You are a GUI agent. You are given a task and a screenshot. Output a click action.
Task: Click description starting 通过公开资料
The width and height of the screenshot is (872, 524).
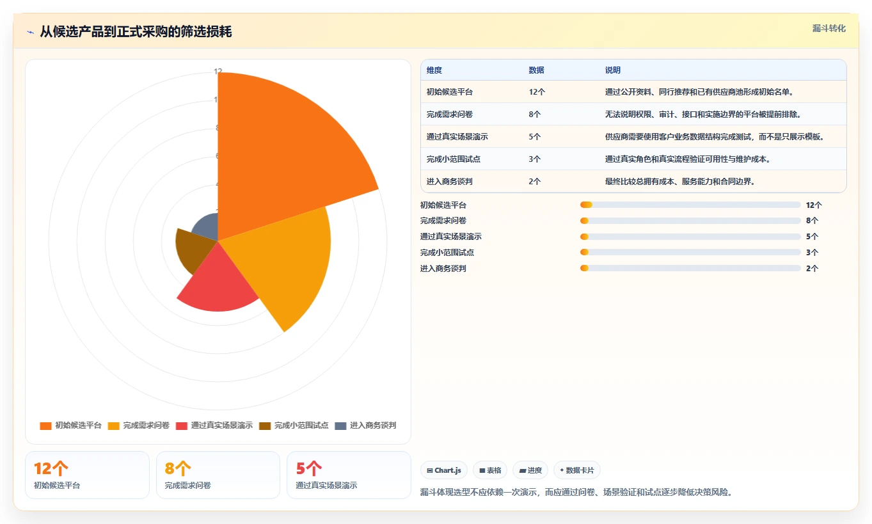click(x=701, y=92)
